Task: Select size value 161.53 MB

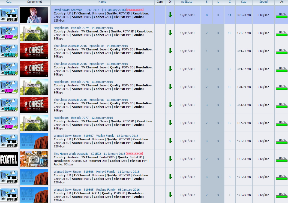Action: pyautogui.click(x=244, y=159)
